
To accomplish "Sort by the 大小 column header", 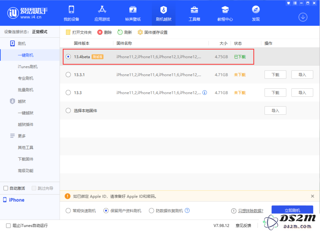I will 223,43.
